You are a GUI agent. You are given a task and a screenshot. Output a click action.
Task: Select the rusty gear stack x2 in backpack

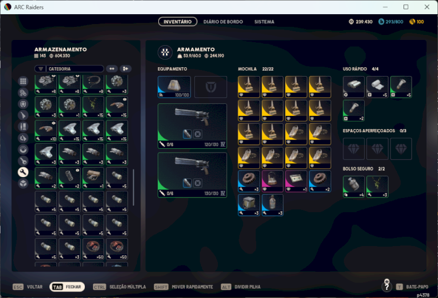pyautogui.click(x=320, y=182)
